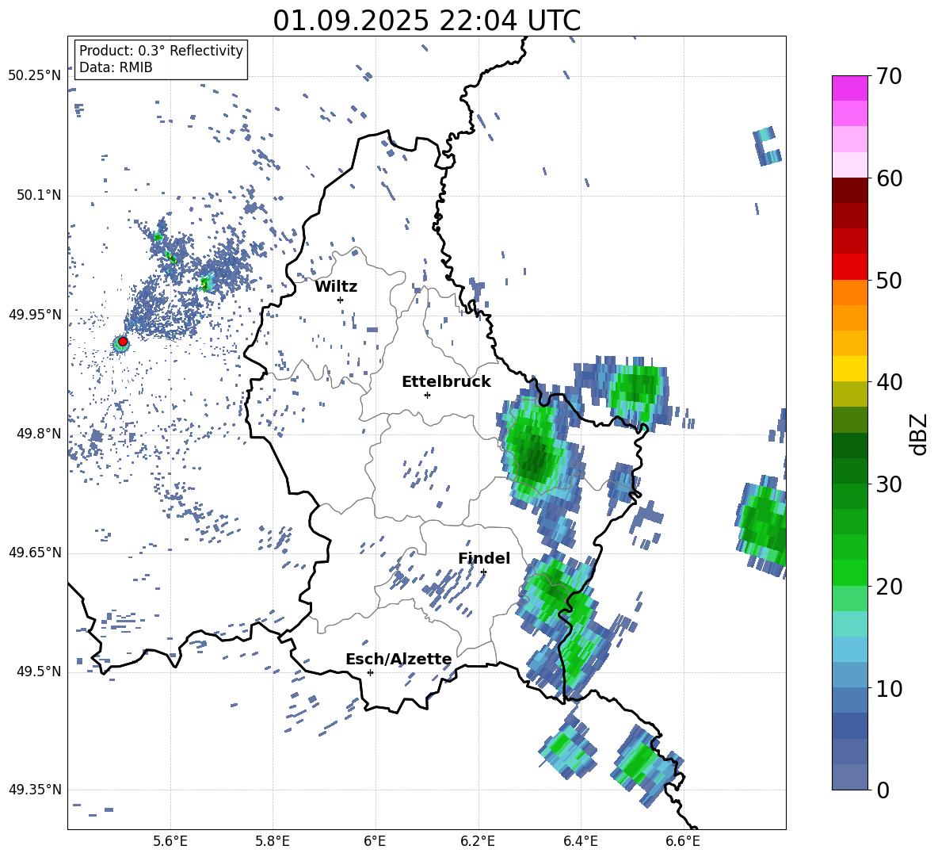938x857 pixels.
Task: Click the 6°E longitude label
Action: (375, 841)
